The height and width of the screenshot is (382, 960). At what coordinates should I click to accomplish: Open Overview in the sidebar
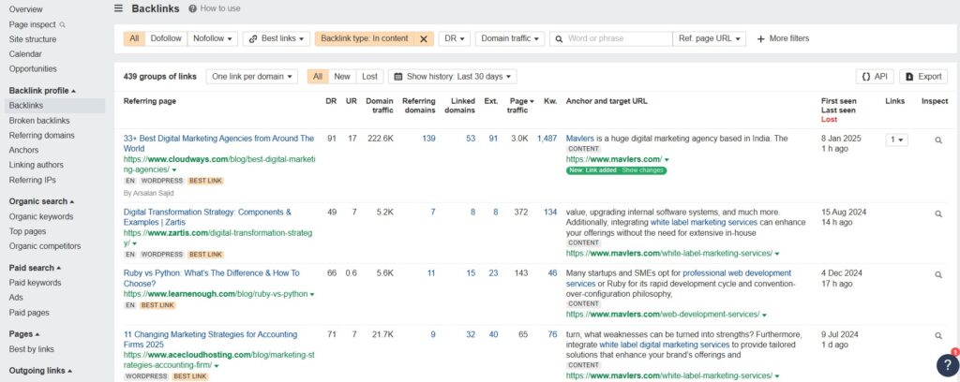(x=25, y=9)
